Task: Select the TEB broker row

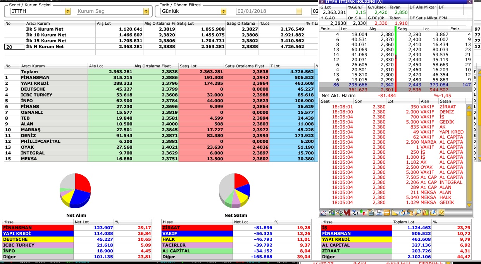Action: [x=161, y=118]
